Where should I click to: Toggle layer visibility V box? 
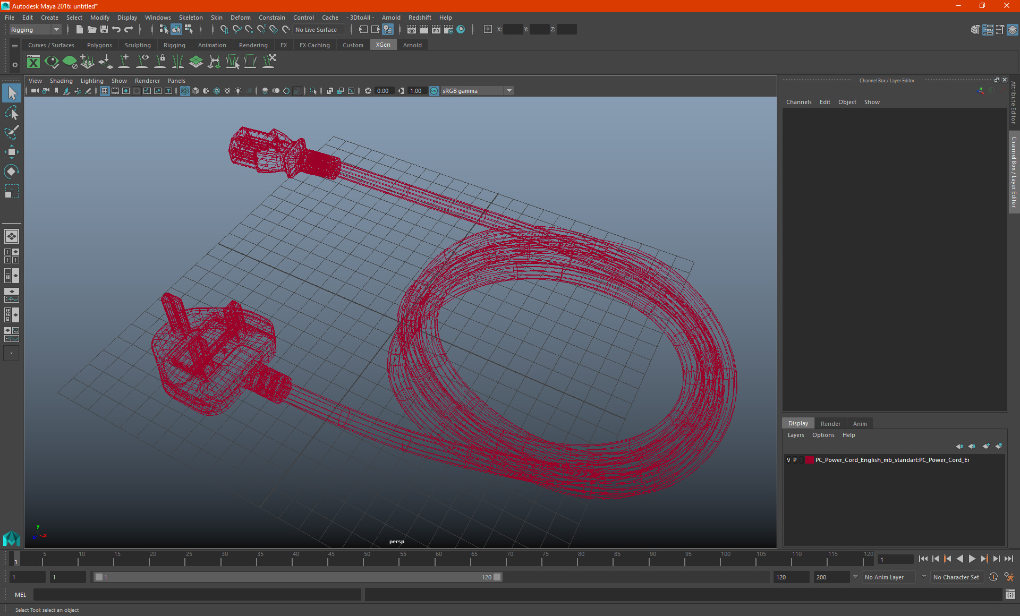pos(788,460)
